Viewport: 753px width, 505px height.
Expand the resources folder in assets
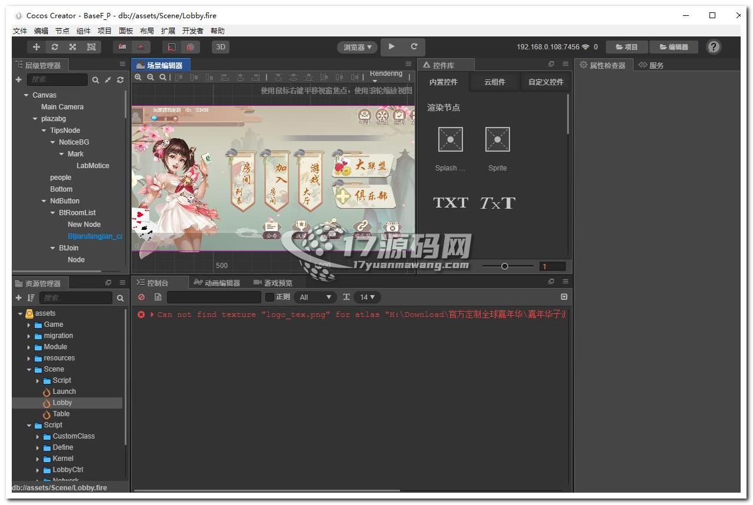click(29, 358)
